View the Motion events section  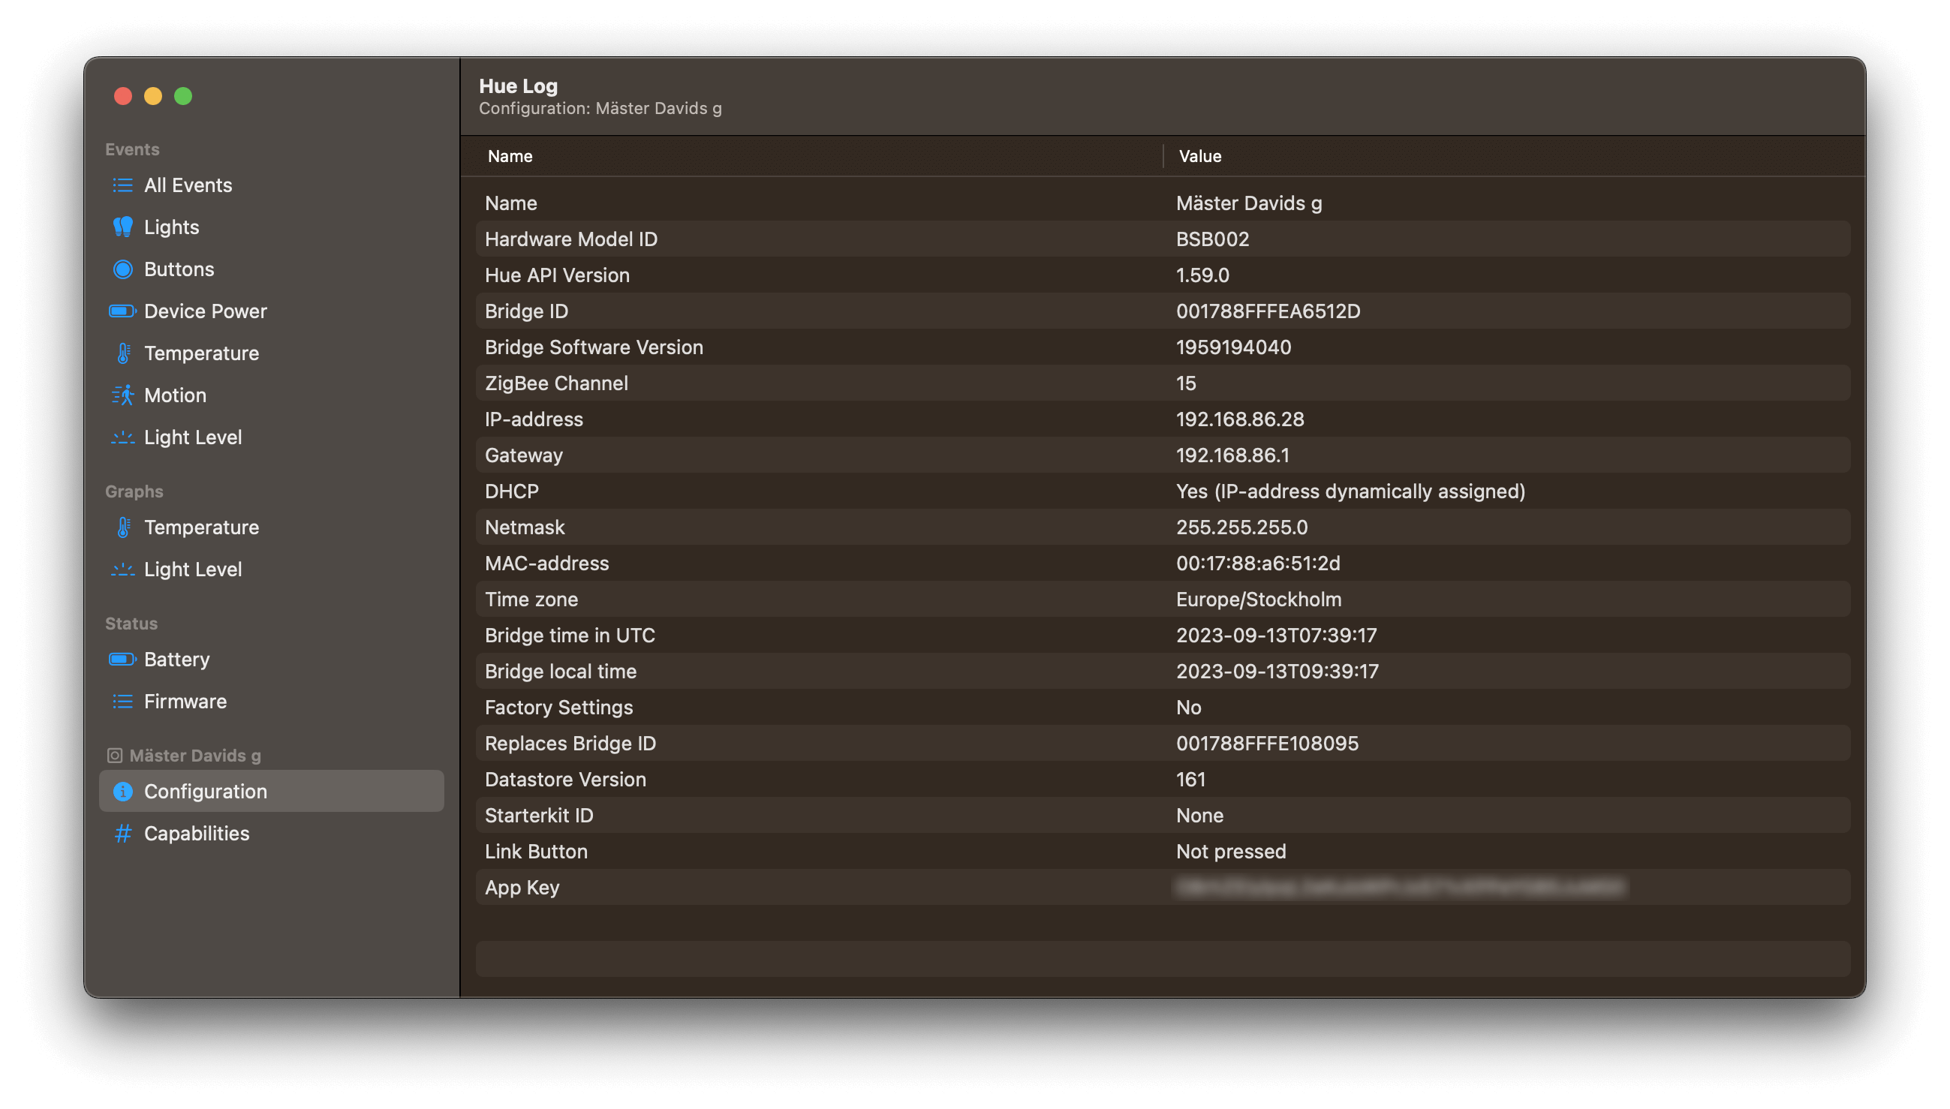point(174,395)
